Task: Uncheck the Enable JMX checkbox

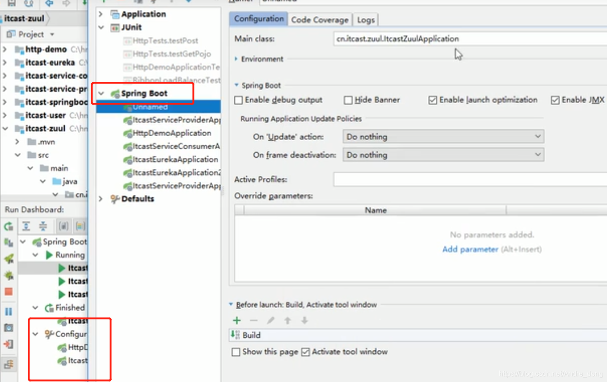Action: pos(555,100)
